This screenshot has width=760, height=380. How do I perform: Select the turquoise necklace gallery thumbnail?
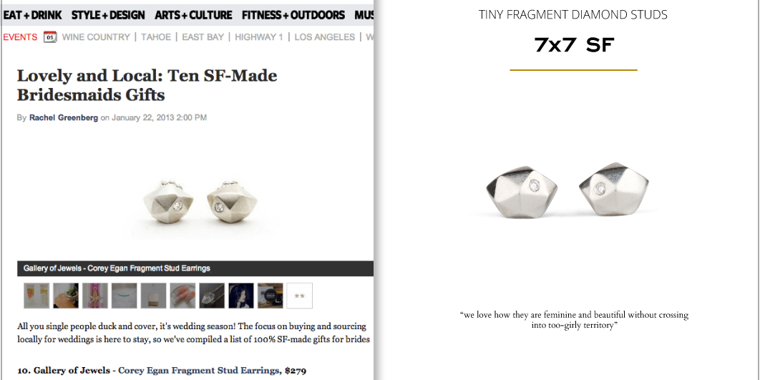click(x=124, y=296)
